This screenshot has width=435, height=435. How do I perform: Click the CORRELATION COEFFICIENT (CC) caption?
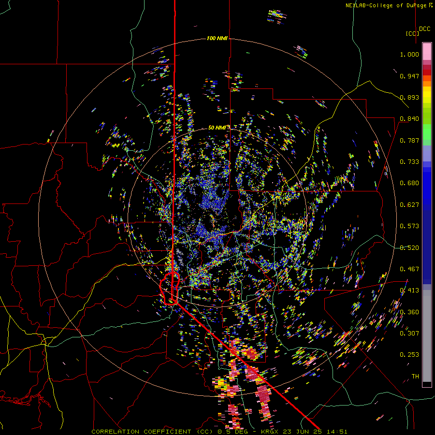[x=152, y=432]
